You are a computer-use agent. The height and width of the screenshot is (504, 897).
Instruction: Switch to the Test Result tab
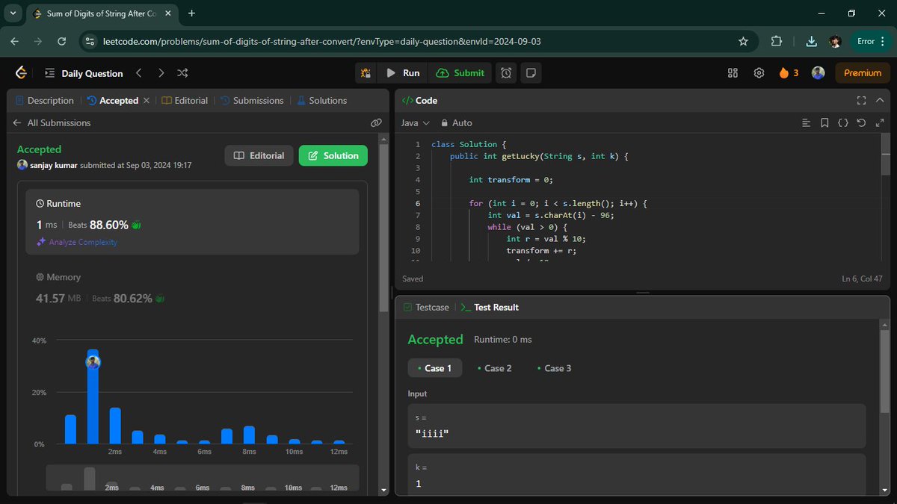pos(490,308)
